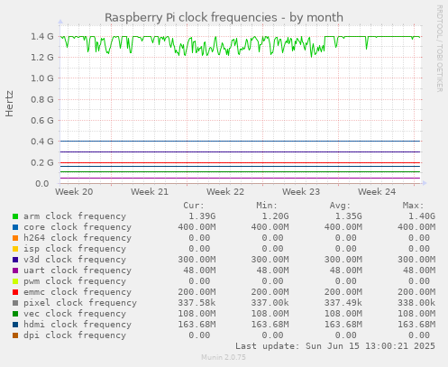The height and width of the screenshot is (367, 448).
Task: Click the arm average value 1.35G
Action: pos(349,216)
